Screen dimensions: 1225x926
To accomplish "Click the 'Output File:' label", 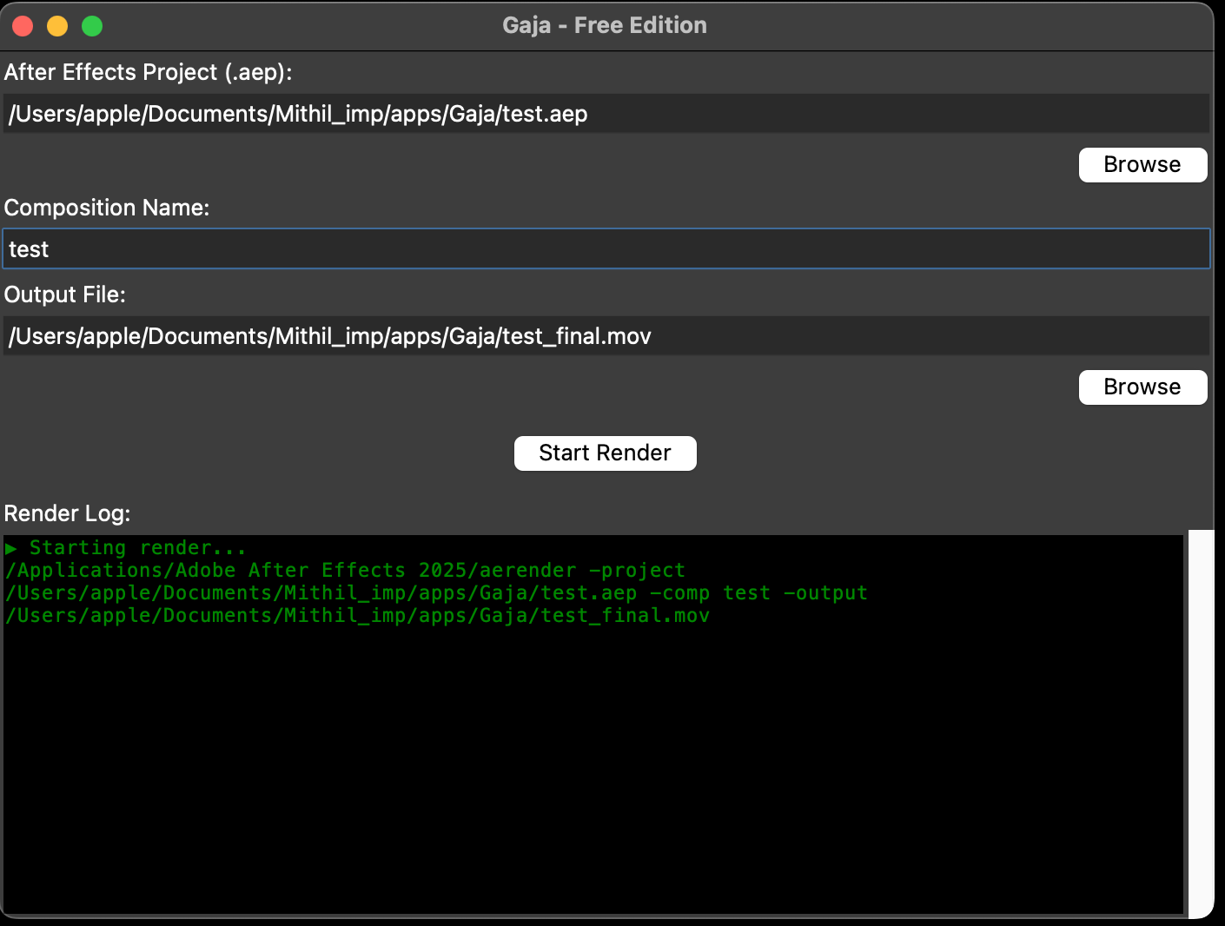I will (x=65, y=294).
